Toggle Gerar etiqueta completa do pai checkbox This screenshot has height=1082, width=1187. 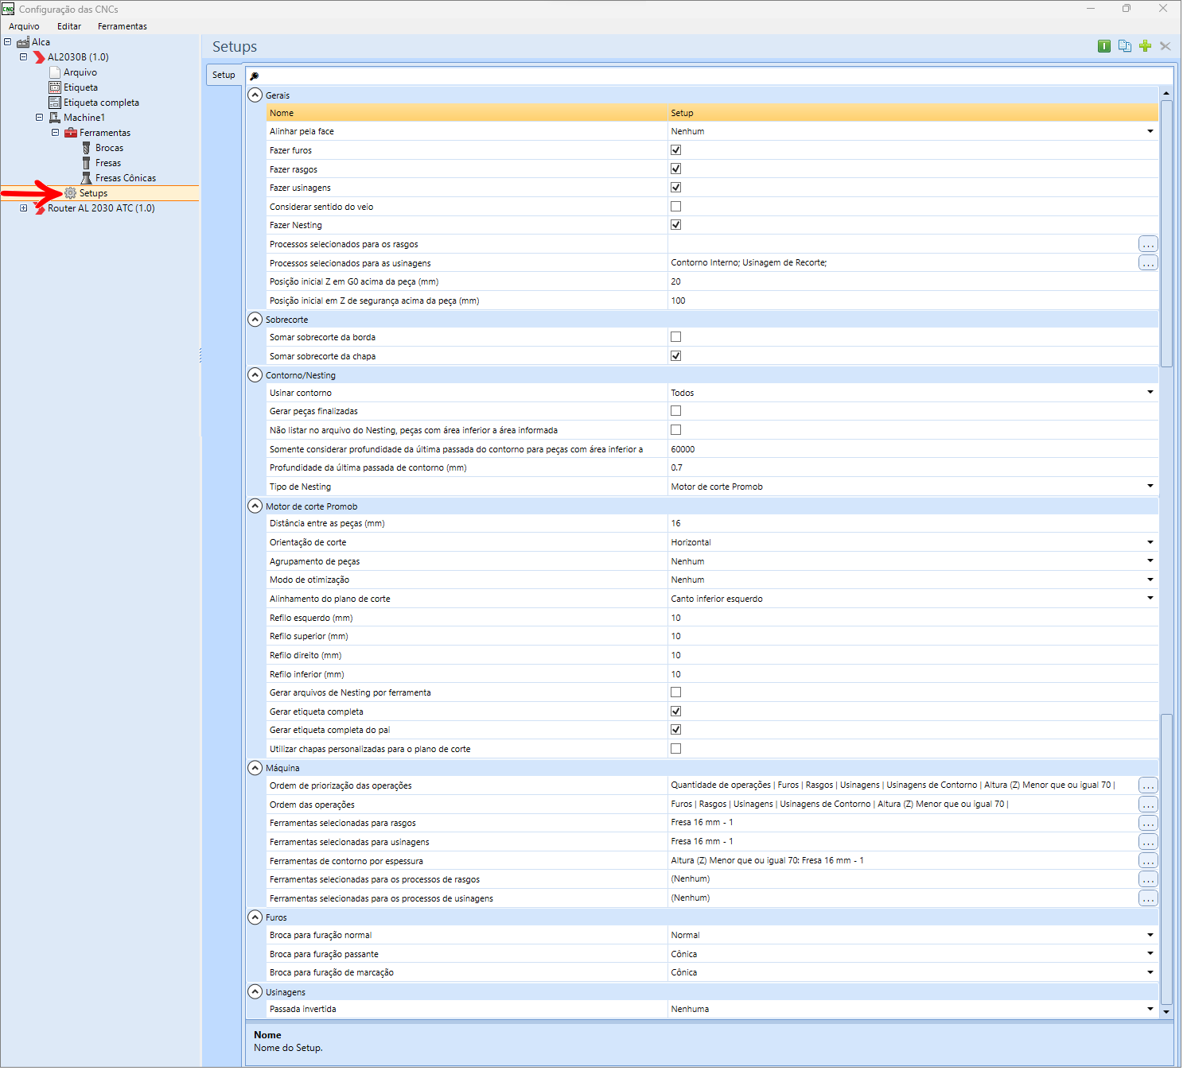(675, 730)
